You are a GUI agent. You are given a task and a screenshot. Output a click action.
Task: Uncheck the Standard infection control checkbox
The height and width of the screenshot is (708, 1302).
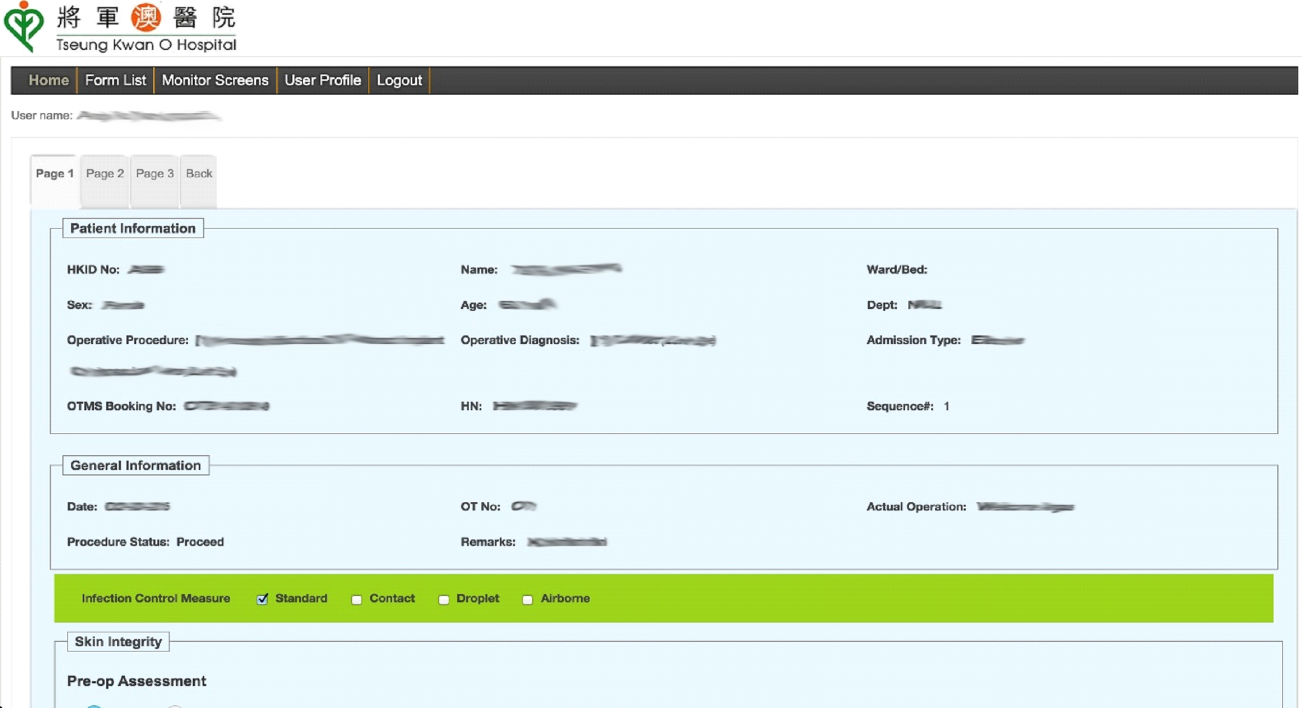[262, 599]
